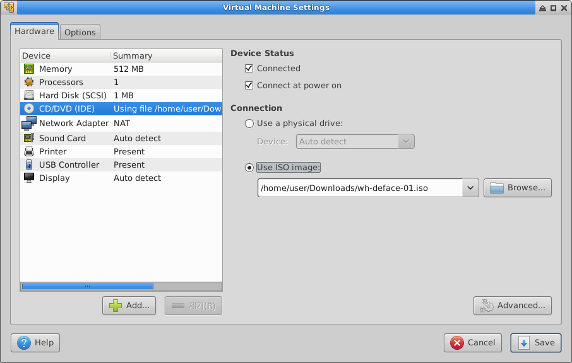The image size is (572, 363).
Task: Click the Display monitor icon
Action: click(x=29, y=178)
